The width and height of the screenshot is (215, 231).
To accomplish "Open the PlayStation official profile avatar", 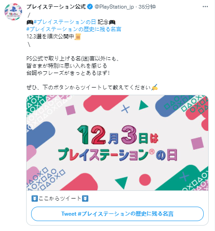I will 13,12.
